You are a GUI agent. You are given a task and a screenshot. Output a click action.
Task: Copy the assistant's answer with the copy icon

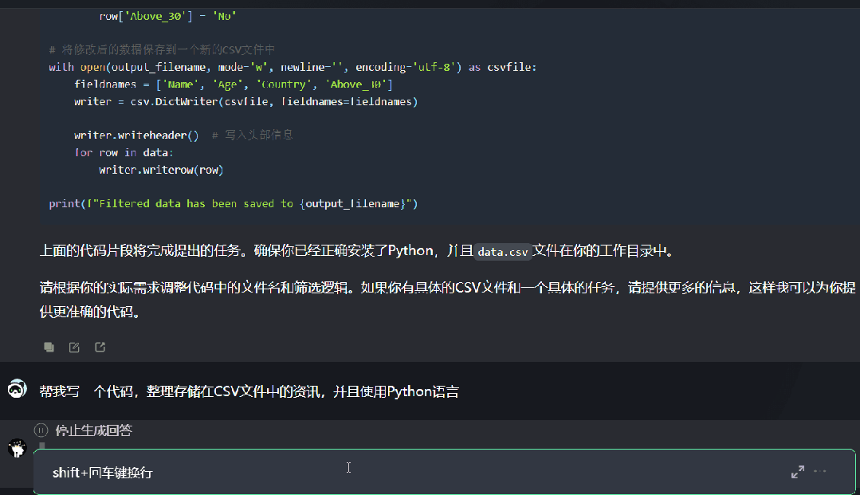pos(49,347)
